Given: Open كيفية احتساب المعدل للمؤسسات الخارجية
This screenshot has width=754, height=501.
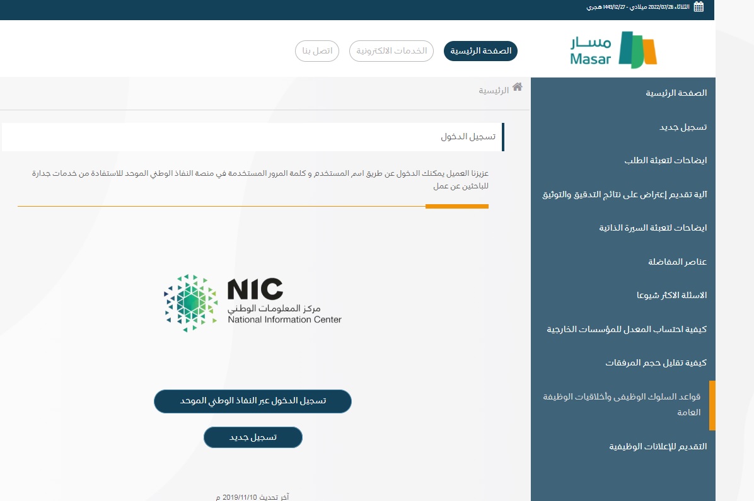Looking at the screenshot, I should pos(627,330).
